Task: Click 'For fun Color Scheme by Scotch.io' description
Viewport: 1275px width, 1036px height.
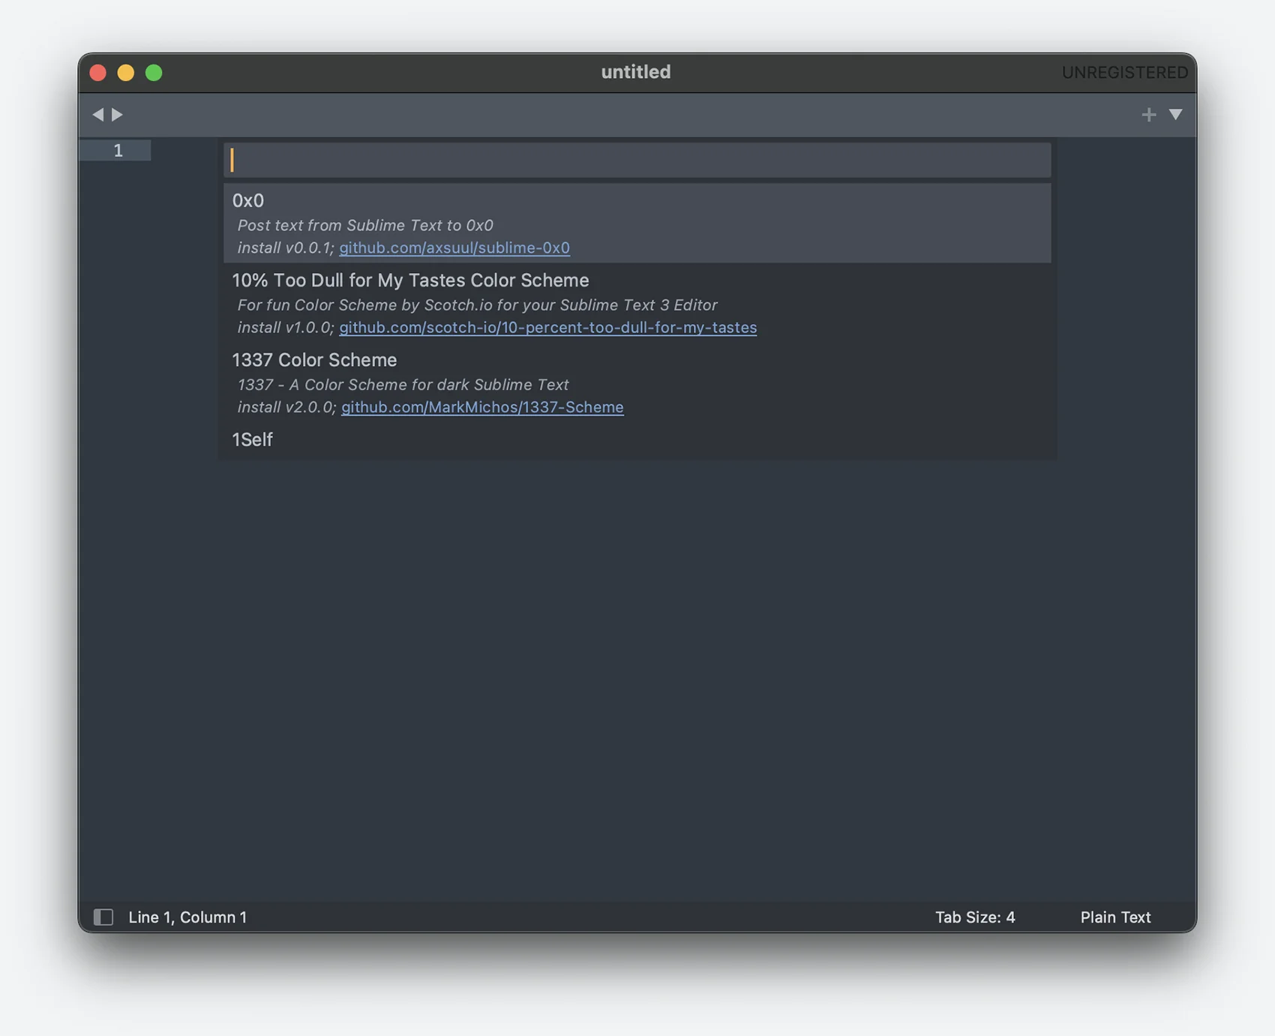Action: pos(477,305)
